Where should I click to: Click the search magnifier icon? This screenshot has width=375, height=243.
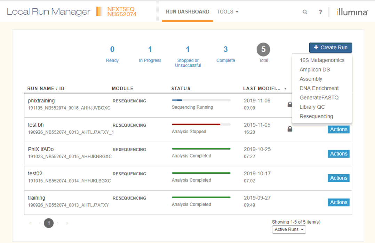[305, 12]
